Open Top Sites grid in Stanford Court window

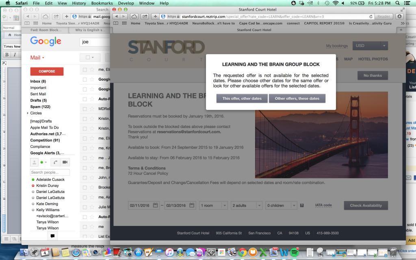124,23
